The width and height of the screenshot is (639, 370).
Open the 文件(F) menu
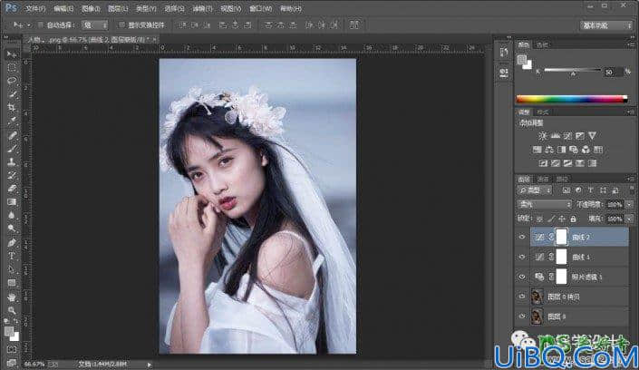coord(35,8)
